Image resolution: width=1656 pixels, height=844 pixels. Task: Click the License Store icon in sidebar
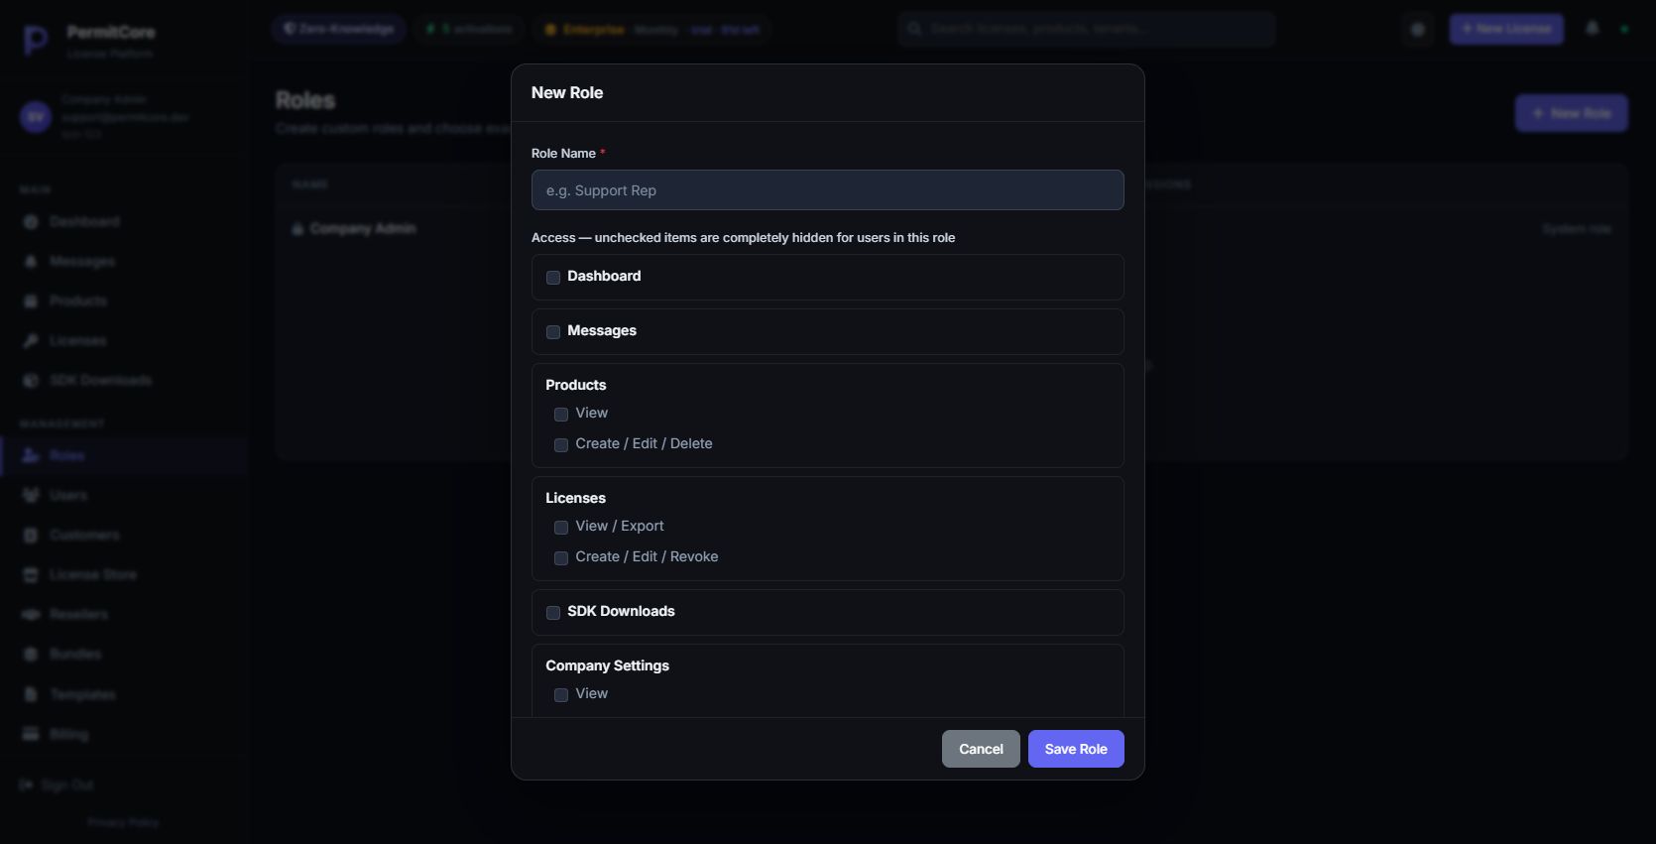pos(31,574)
